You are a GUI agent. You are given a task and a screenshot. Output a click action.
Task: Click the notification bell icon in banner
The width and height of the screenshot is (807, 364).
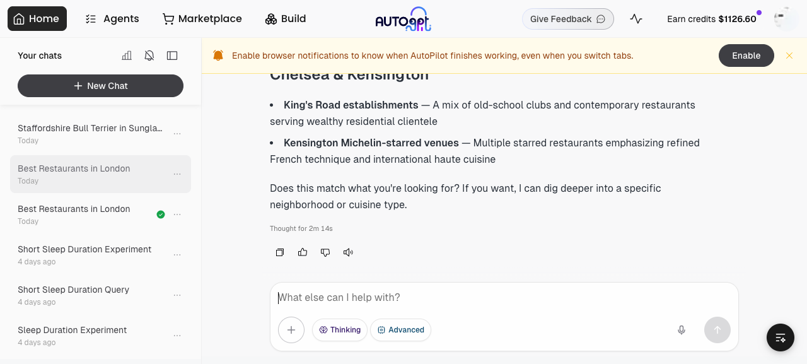click(218, 56)
